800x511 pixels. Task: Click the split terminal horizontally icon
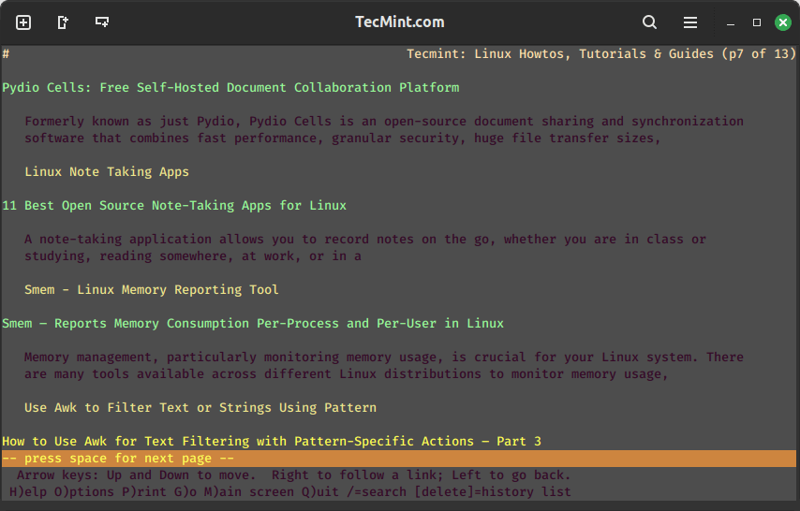pos(102,22)
